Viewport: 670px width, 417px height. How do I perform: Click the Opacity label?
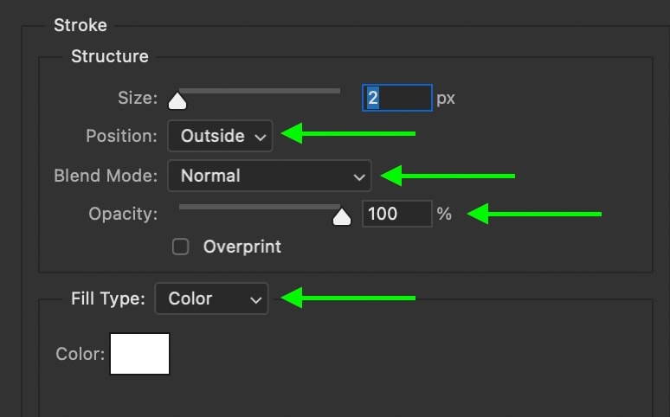click(123, 214)
